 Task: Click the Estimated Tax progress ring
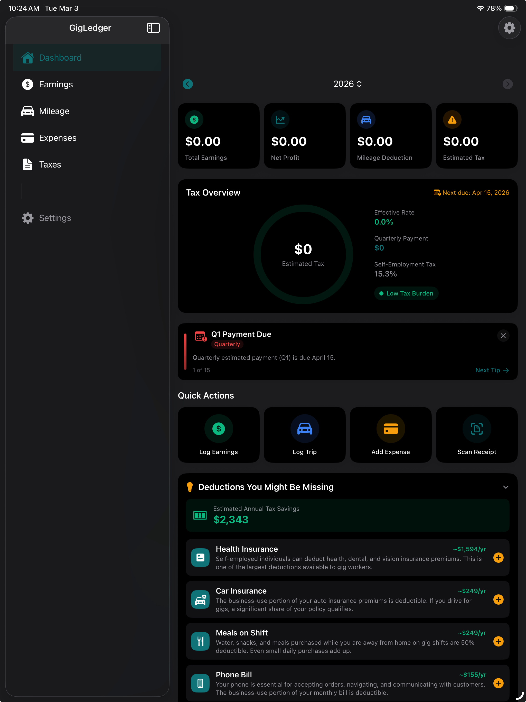(303, 254)
